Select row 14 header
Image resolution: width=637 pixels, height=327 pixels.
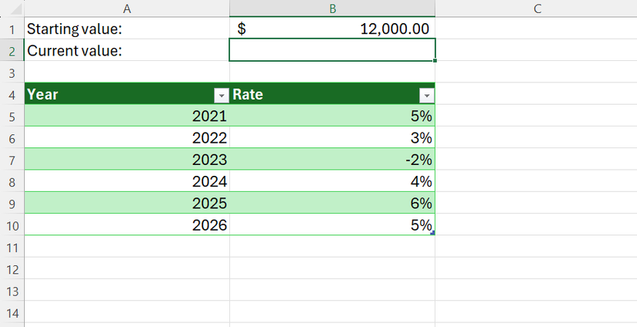click(x=12, y=313)
